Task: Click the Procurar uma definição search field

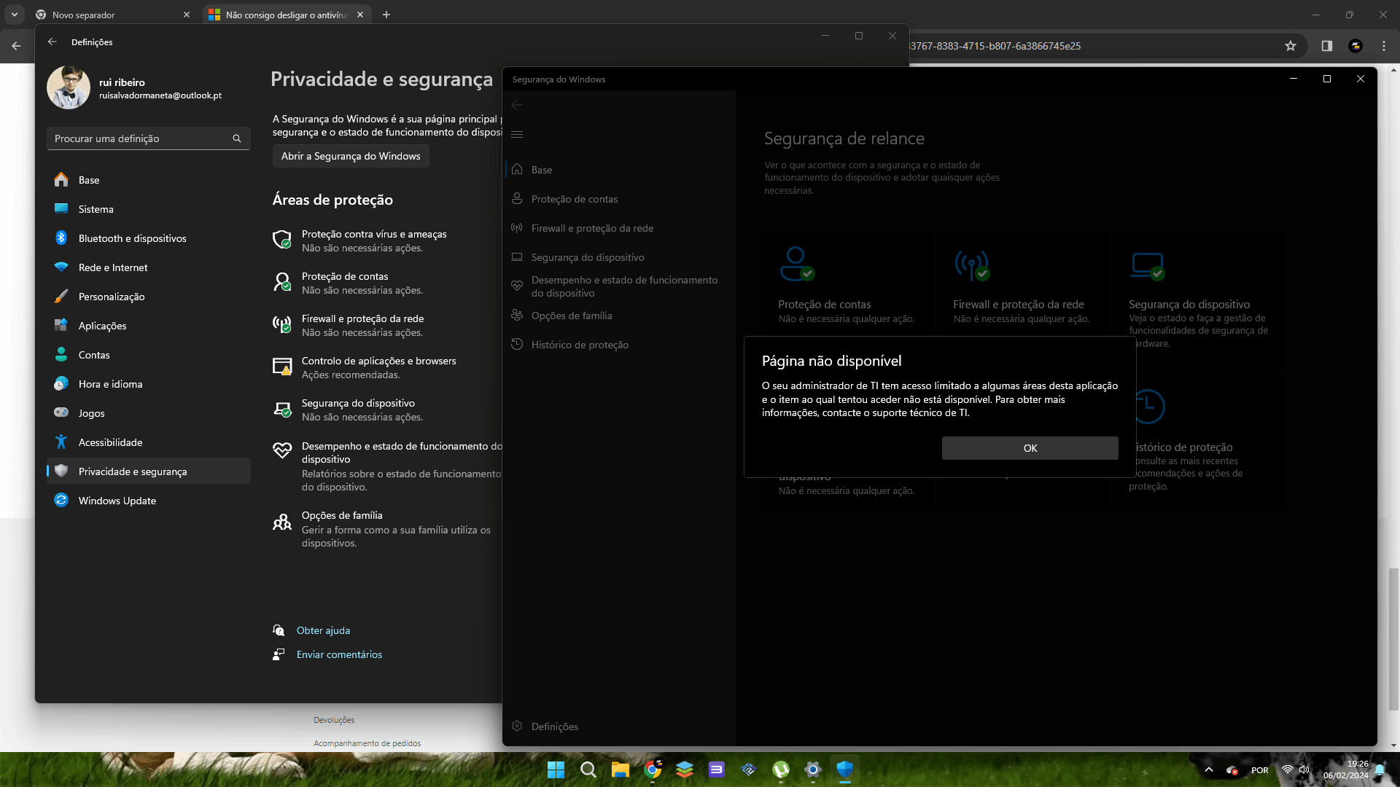Action: coord(139,138)
